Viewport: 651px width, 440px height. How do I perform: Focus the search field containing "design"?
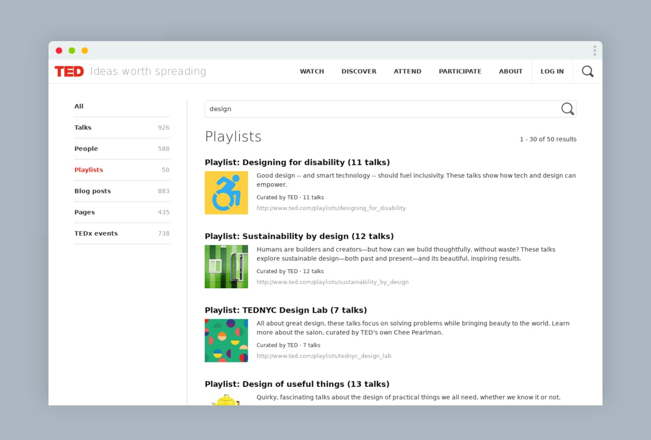coord(391,109)
